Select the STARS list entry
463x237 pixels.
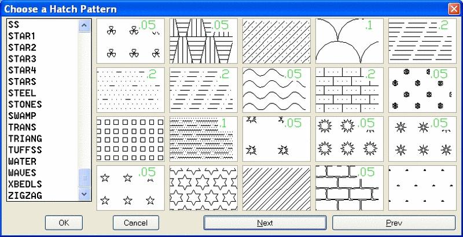point(22,82)
